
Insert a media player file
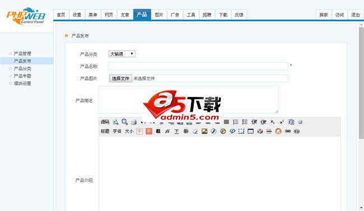(223, 131)
